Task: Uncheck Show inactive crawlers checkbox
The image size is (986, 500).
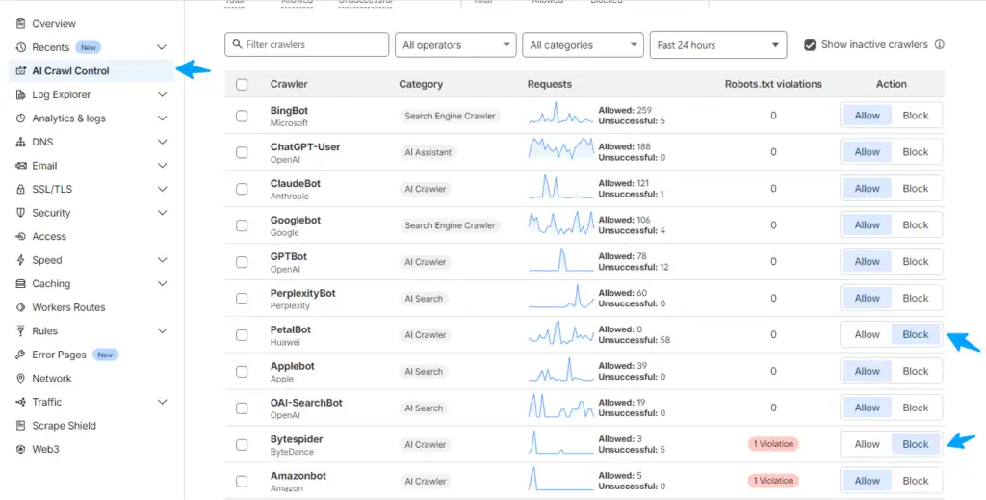Action: point(810,44)
